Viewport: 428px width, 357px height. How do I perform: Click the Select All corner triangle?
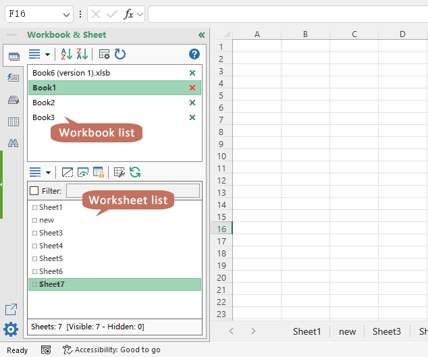coord(227,34)
